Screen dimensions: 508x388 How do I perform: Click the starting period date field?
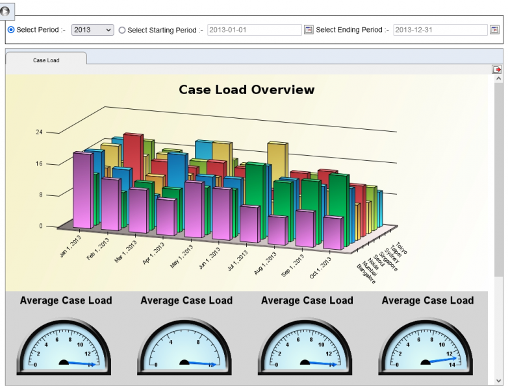(254, 30)
